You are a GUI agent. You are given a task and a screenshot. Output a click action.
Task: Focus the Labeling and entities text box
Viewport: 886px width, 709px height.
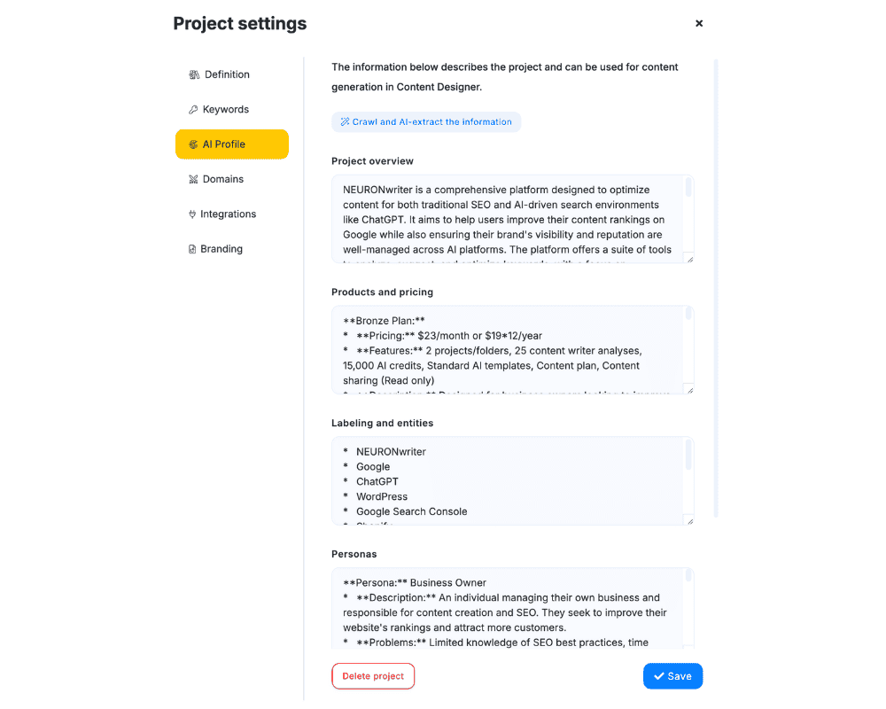point(505,481)
